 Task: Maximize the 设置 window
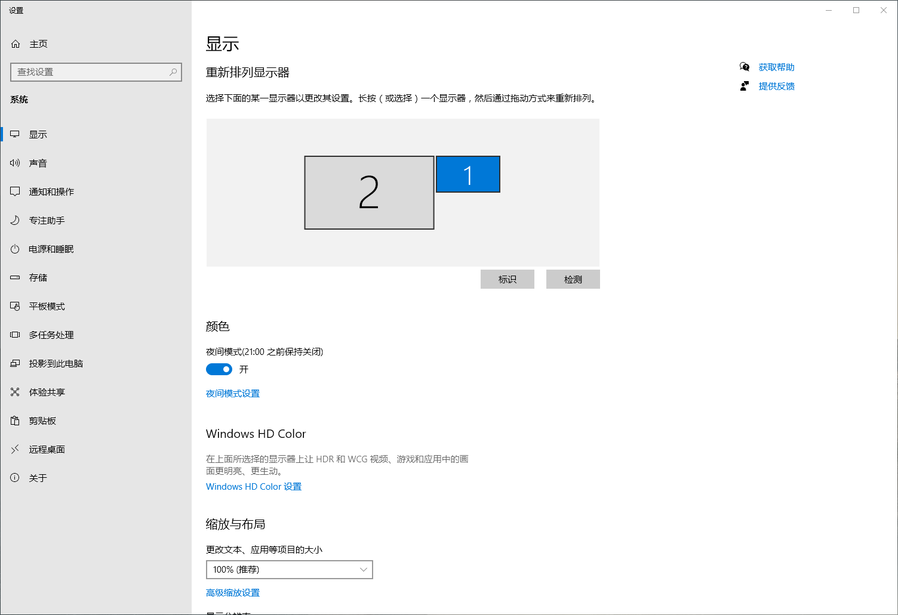coord(856,10)
